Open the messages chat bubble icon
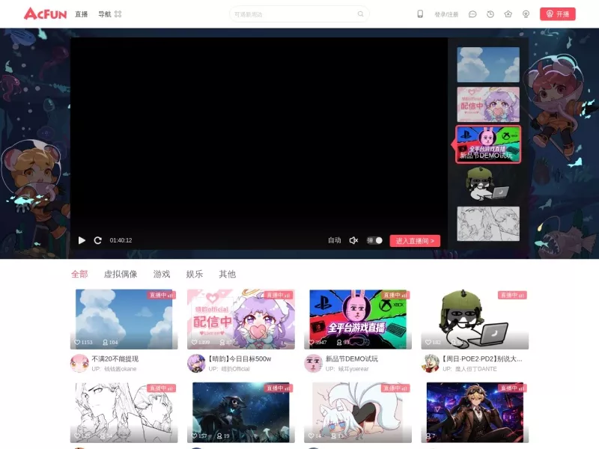Screen dimensions: 599x449 coord(472,14)
